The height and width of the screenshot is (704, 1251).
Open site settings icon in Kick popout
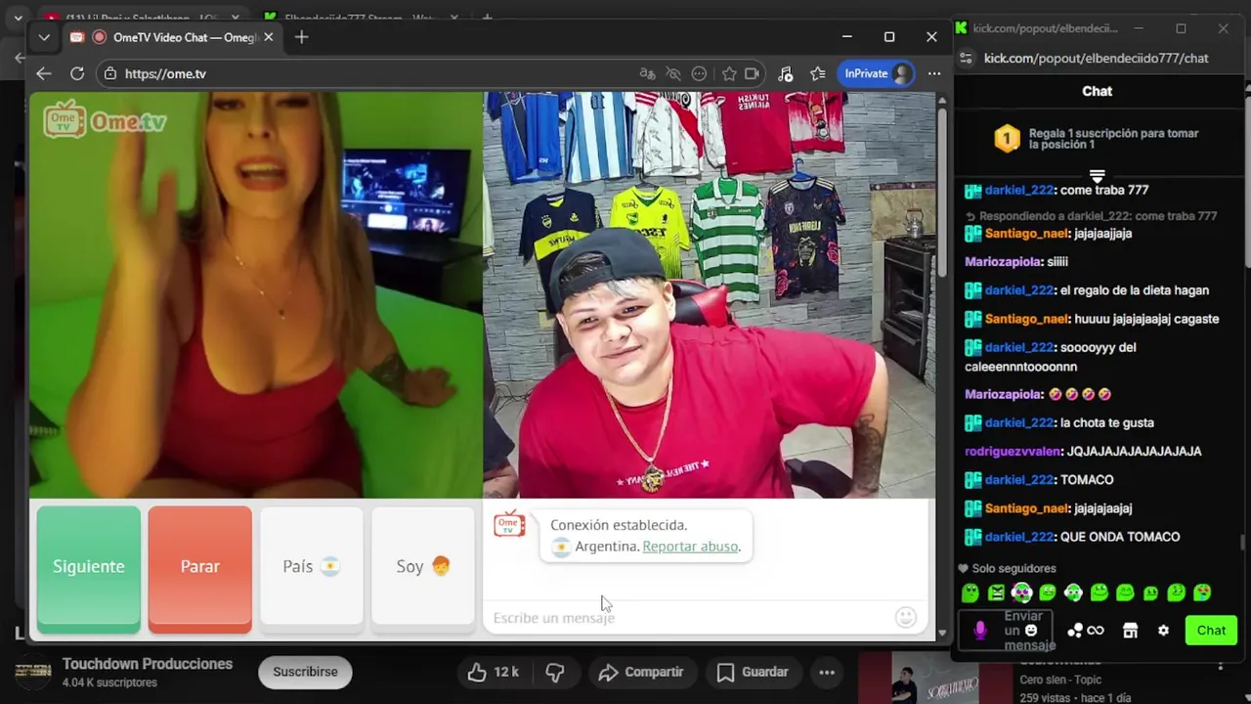(x=967, y=59)
